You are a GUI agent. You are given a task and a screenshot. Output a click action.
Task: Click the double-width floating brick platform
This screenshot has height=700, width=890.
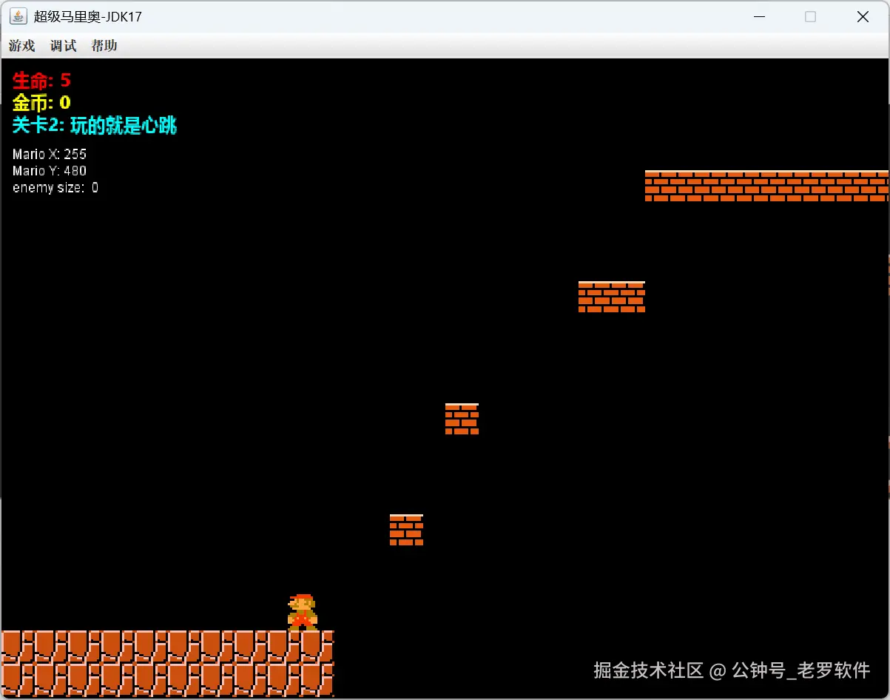tap(612, 297)
